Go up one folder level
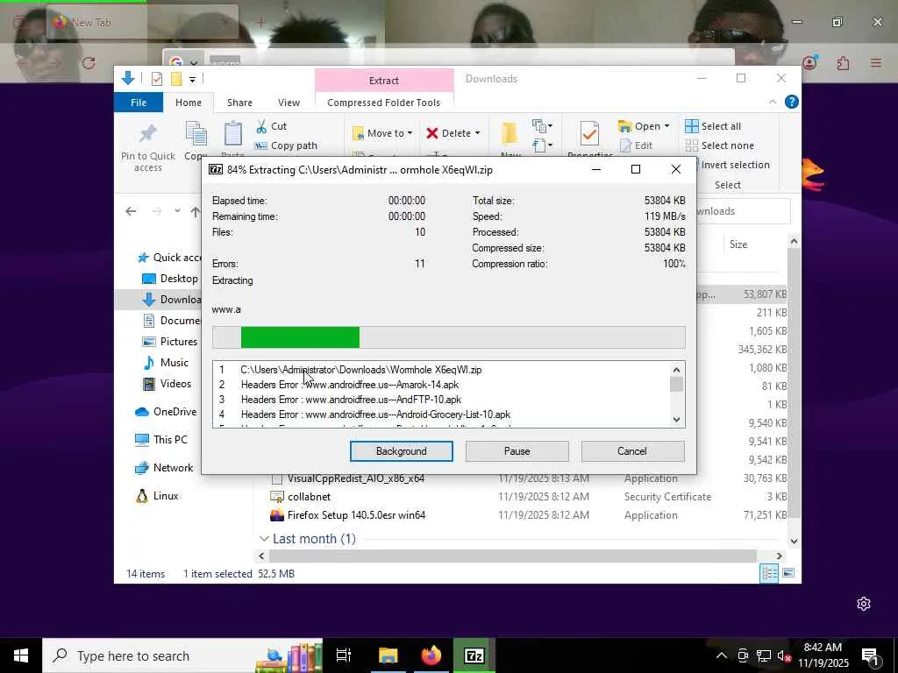This screenshot has width=898, height=673. click(x=196, y=211)
